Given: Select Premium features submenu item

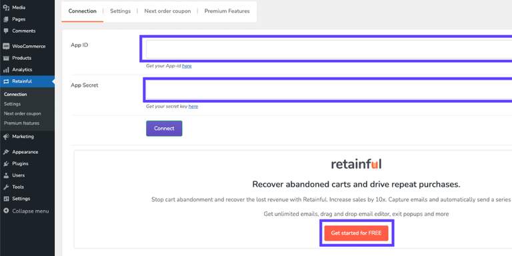Looking at the screenshot, I should point(21,123).
